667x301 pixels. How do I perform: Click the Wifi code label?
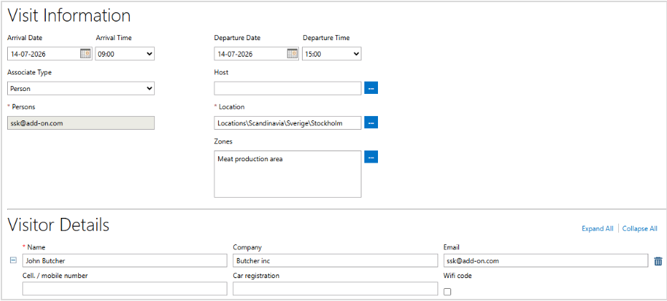tap(458, 275)
